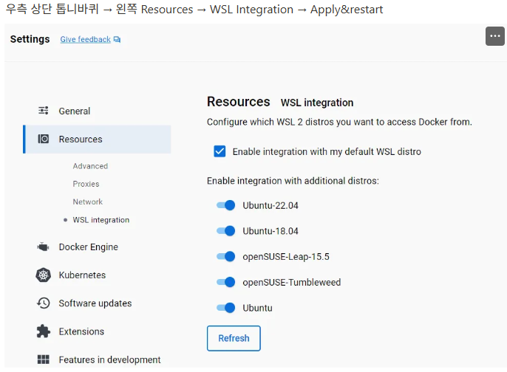Open the Network sub-page
Viewport: 507px width, 372px height.
[x=88, y=201]
